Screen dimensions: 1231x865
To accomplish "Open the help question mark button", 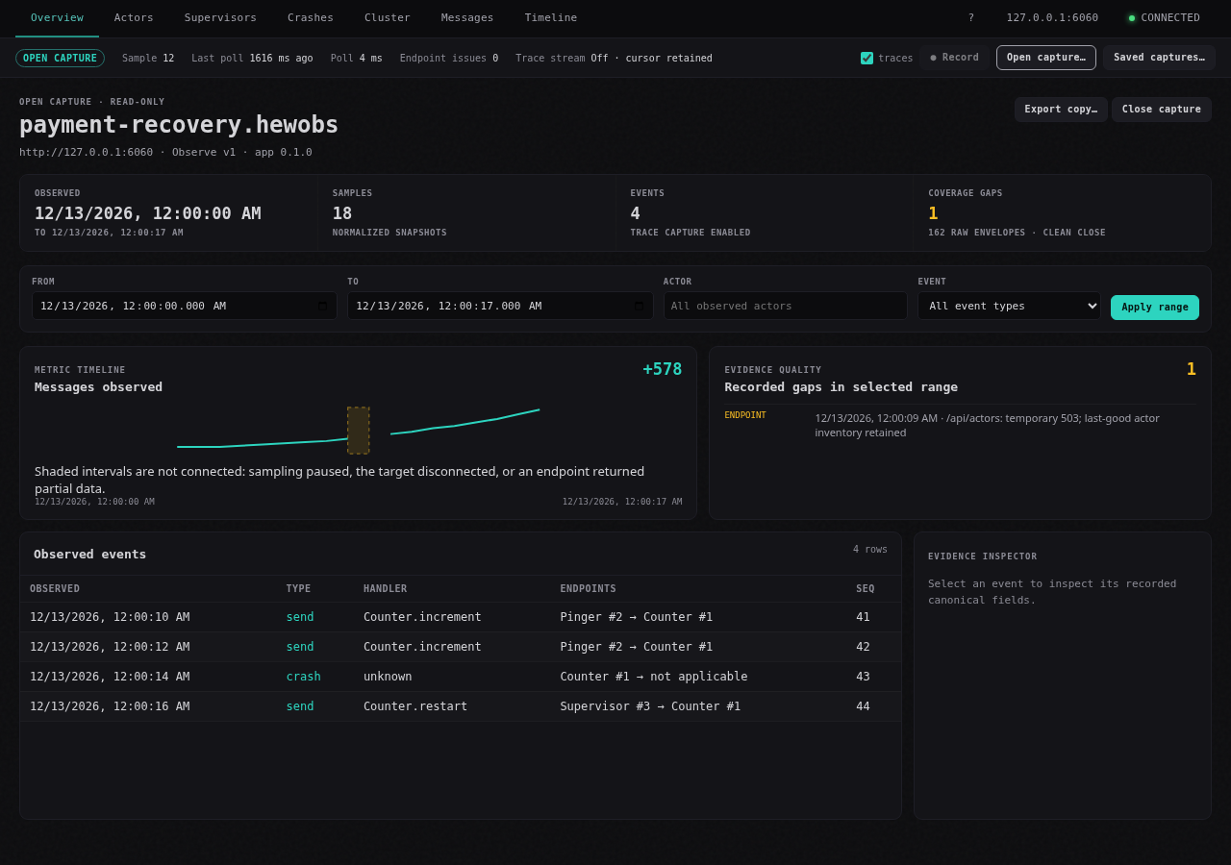I will point(970,17).
